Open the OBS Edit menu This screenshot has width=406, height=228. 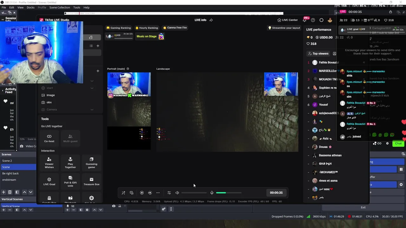(12, 7)
